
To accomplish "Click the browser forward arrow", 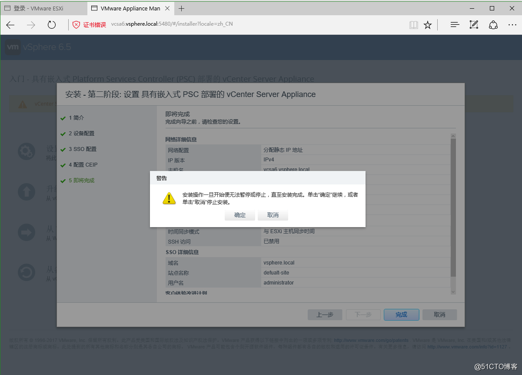I will tap(31, 25).
